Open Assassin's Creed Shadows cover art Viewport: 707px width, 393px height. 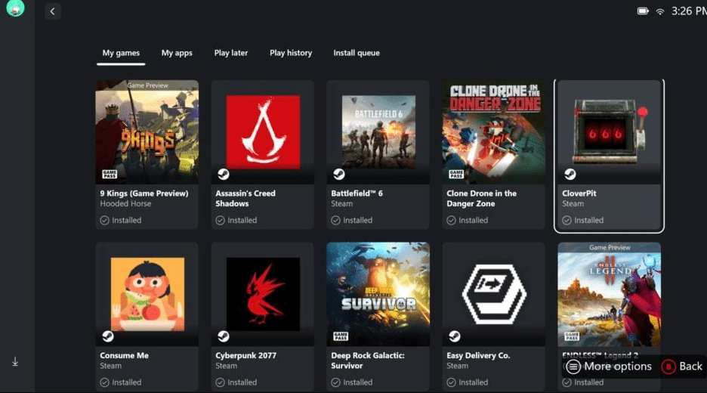[x=263, y=132]
